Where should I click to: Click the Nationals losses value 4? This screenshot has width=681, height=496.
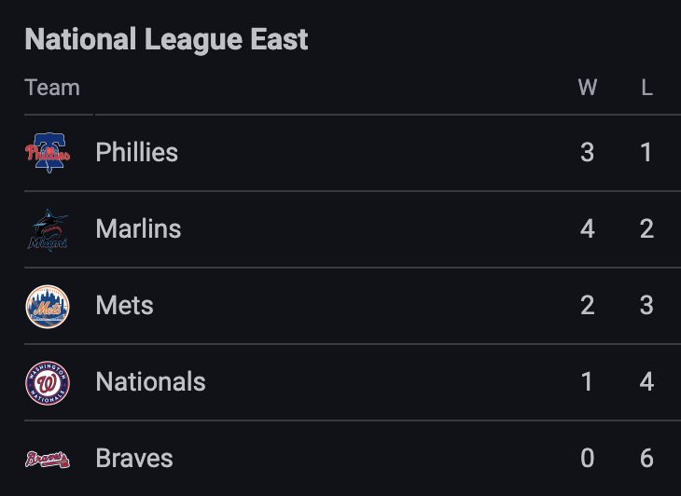(x=646, y=382)
